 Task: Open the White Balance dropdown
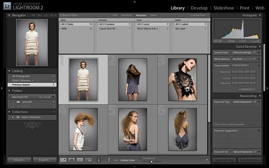coord(243,59)
